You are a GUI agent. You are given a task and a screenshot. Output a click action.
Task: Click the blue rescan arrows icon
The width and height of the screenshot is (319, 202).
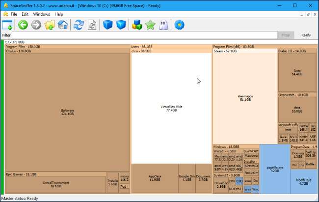click(79, 25)
